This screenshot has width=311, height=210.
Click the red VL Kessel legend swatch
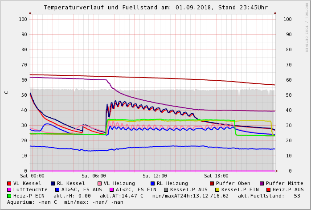(9, 183)
